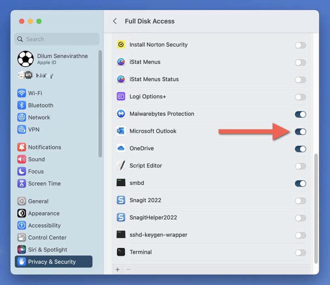The image size is (330, 285).
Task: Enable the sshd-keygen-wrapper toggle
Action: click(x=300, y=235)
